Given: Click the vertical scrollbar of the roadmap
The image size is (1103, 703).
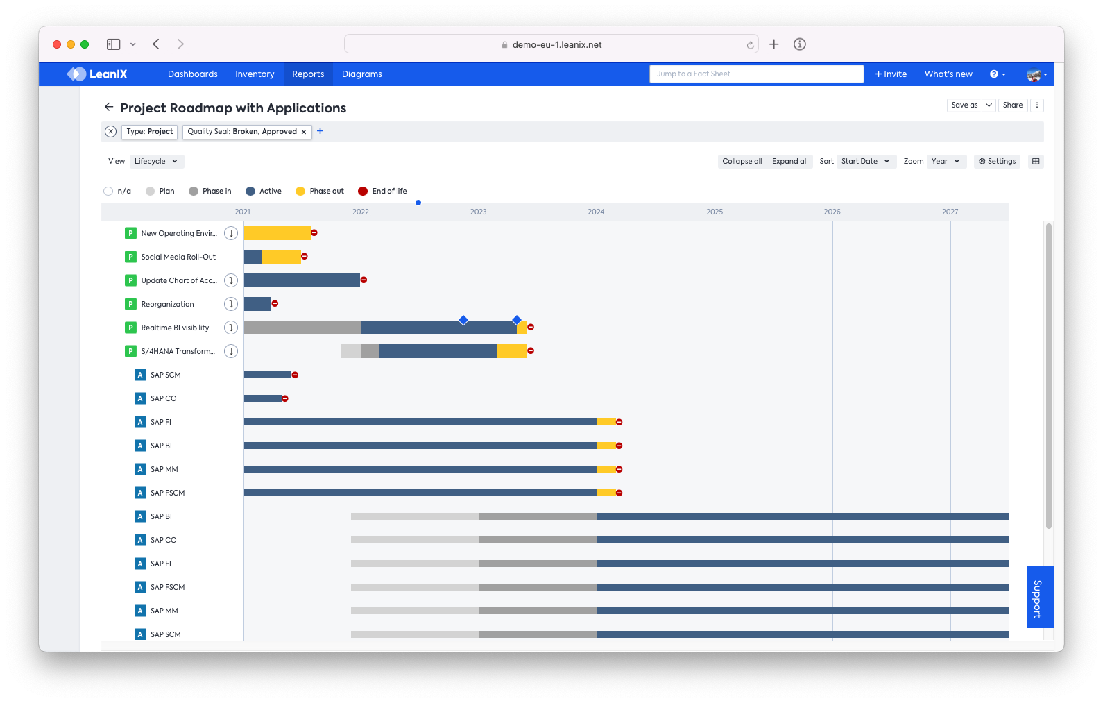Looking at the screenshot, I should tap(1048, 375).
